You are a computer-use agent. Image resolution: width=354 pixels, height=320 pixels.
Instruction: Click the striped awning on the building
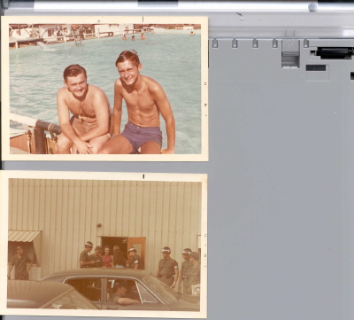tap(24, 236)
